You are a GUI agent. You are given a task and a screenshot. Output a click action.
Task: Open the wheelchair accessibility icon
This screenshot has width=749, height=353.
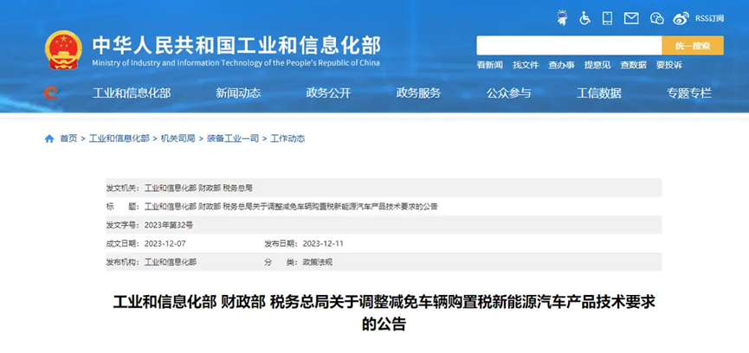[585, 17]
